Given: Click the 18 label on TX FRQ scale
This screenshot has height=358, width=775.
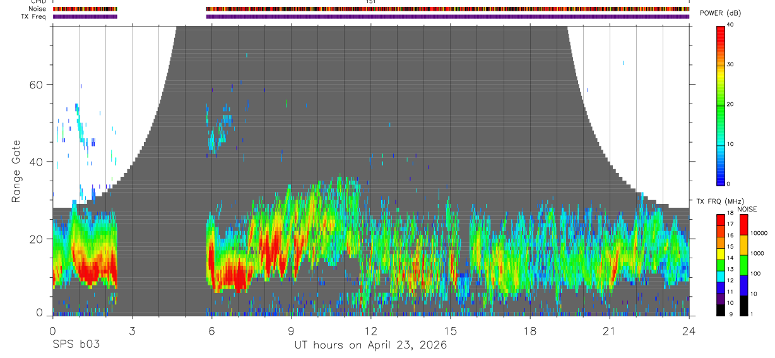Looking at the screenshot, I should pyautogui.click(x=730, y=213).
